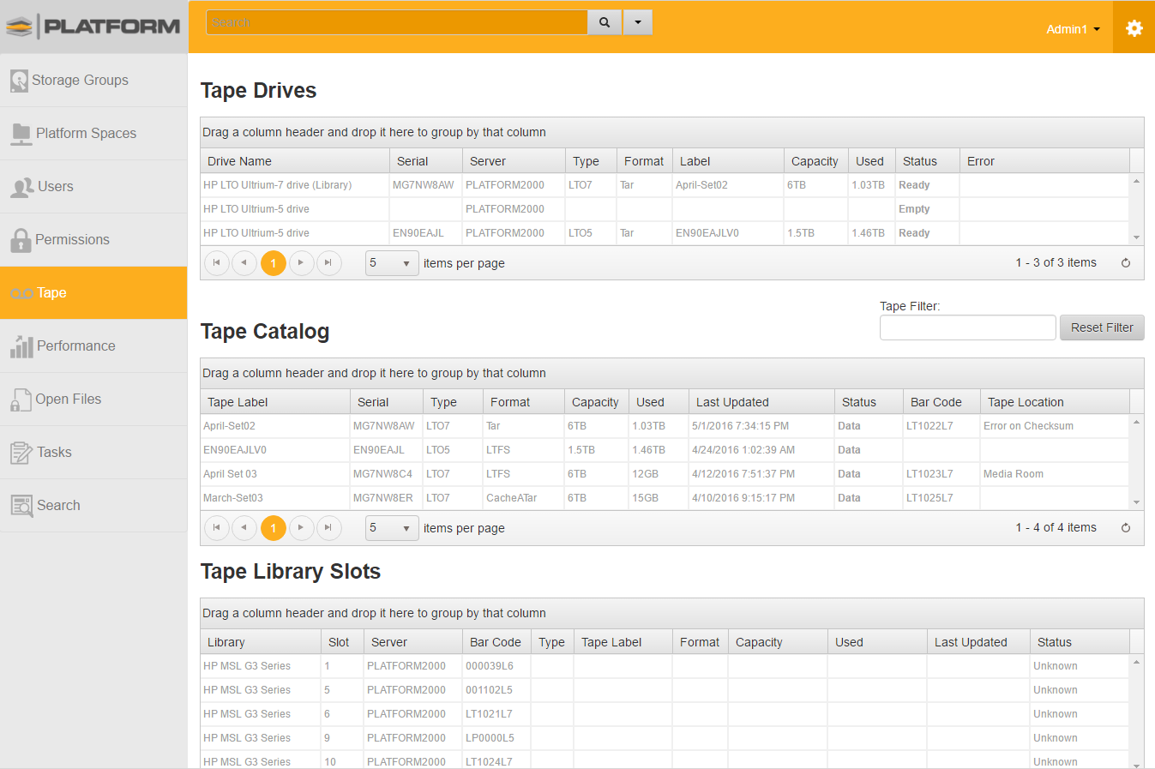Click the Tasks clipboard icon
This screenshot has height=769, width=1155.
(21, 453)
